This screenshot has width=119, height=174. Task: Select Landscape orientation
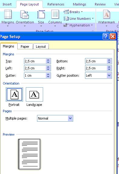click(34, 94)
